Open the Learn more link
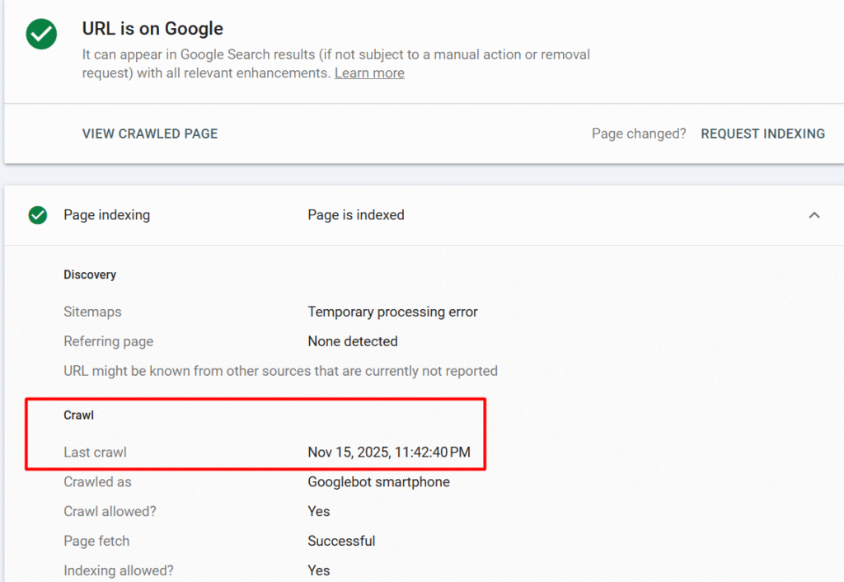 point(368,73)
